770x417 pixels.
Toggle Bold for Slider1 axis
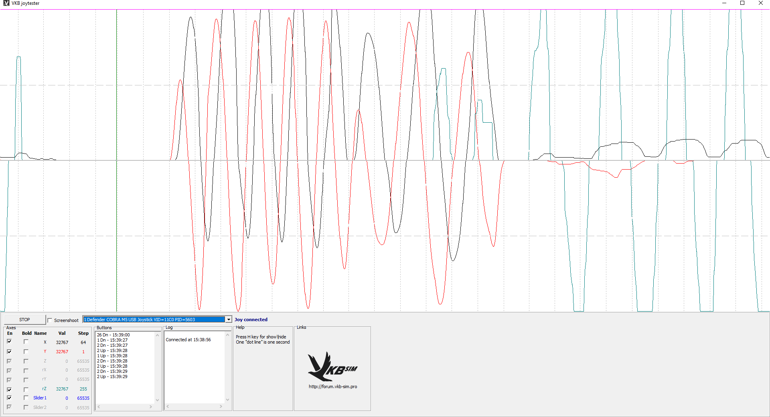tap(26, 398)
